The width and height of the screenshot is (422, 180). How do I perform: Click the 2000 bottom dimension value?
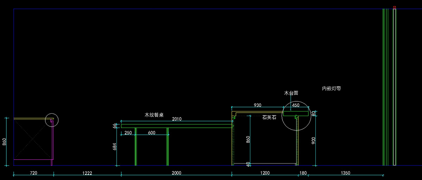(177, 173)
